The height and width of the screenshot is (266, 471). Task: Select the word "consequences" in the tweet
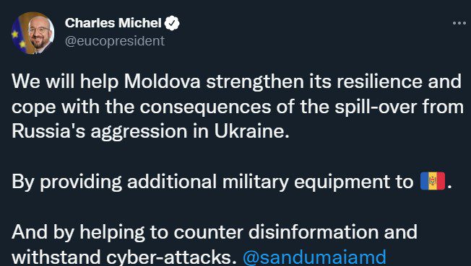click(205, 107)
